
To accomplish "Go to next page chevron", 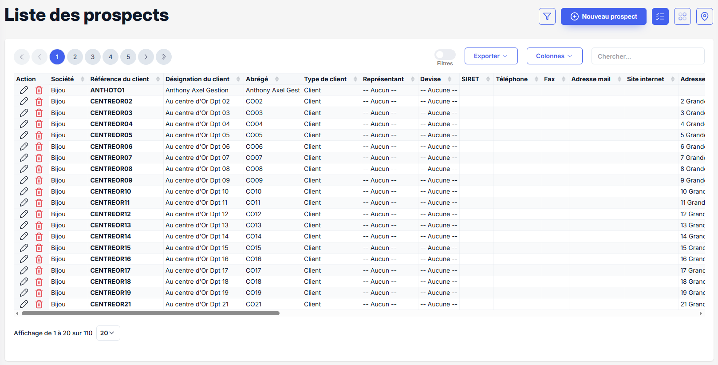I will click(x=146, y=57).
